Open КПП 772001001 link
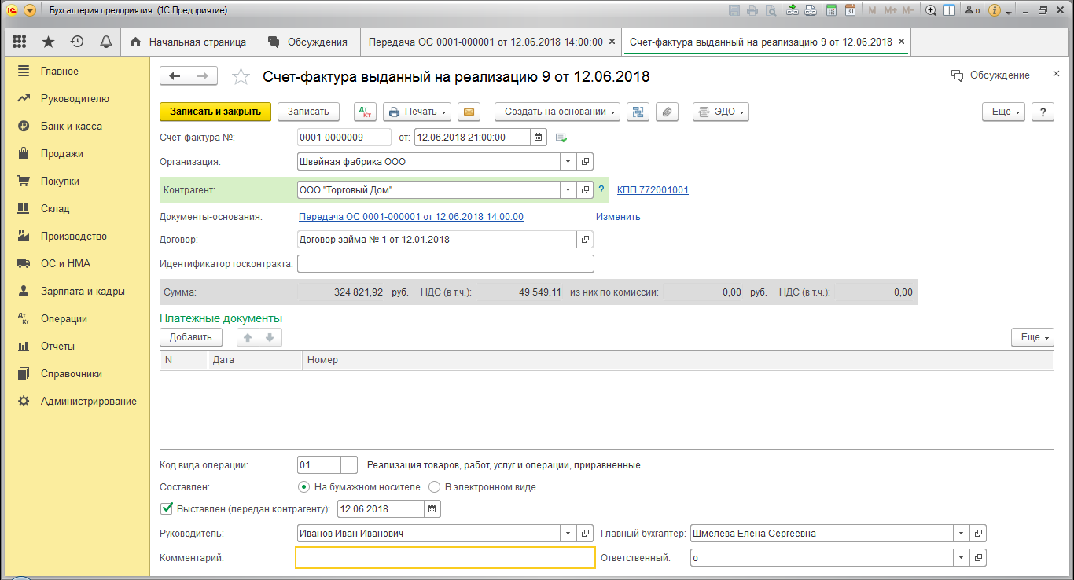Screen dimensions: 1074x580 (653, 190)
